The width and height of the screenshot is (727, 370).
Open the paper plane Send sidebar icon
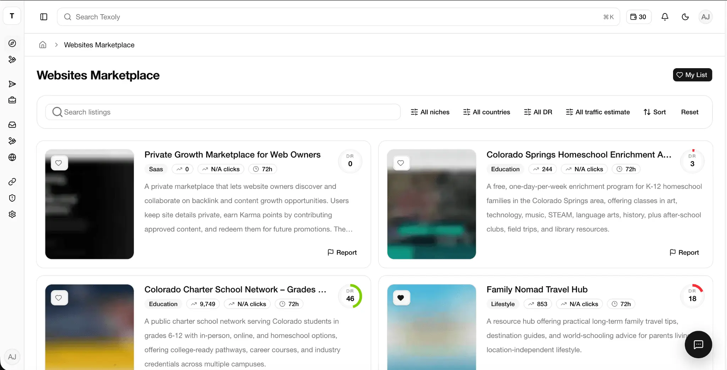click(12, 84)
